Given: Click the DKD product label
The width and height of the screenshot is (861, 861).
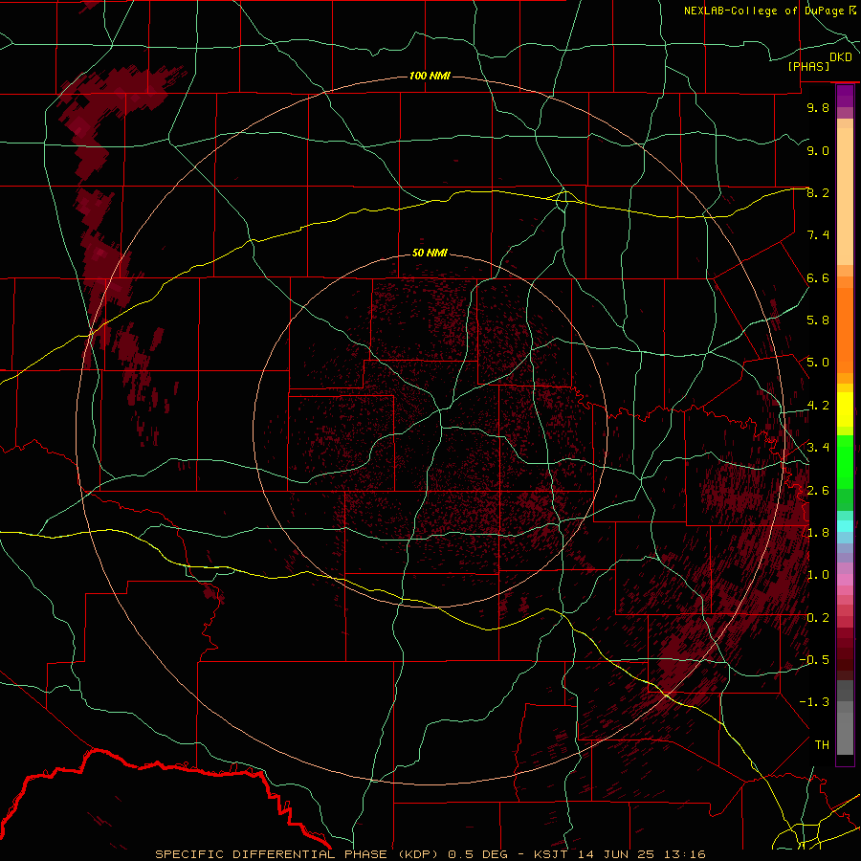Looking at the screenshot, I should click(841, 56).
